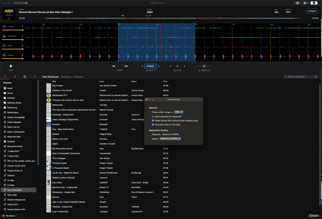
Task: Click the Set button to mark start point
Action: [126, 66]
